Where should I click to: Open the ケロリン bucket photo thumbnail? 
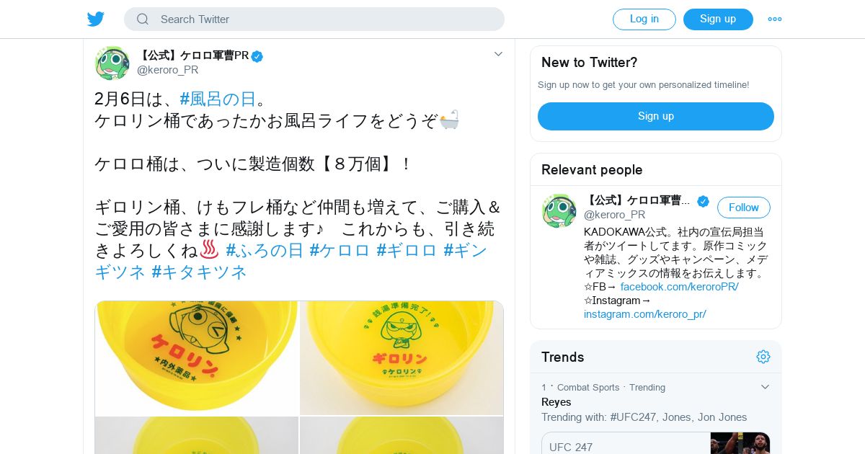(x=197, y=358)
